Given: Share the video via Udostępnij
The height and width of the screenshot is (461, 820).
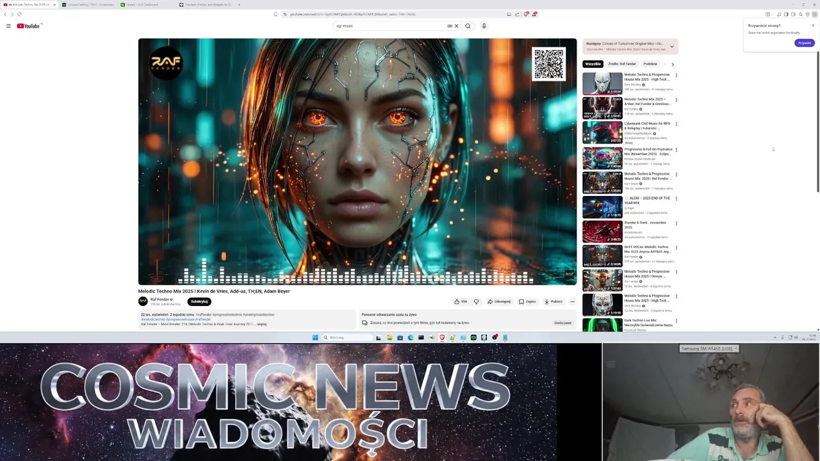Looking at the screenshot, I should (499, 302).
